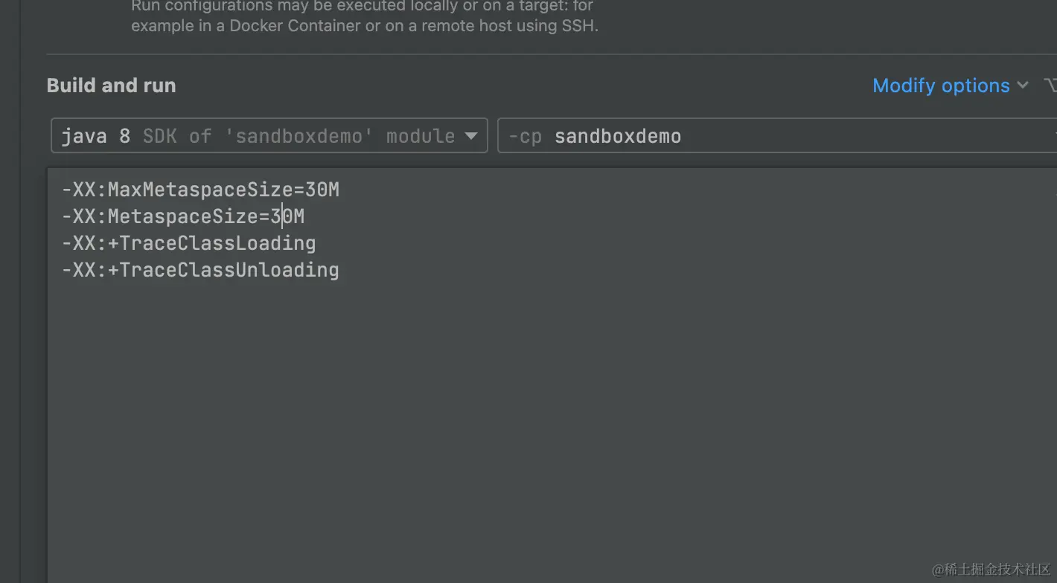Click the -cp label in the classpath field
This screenshot has width=1057, height=583.
coord(525,135)
